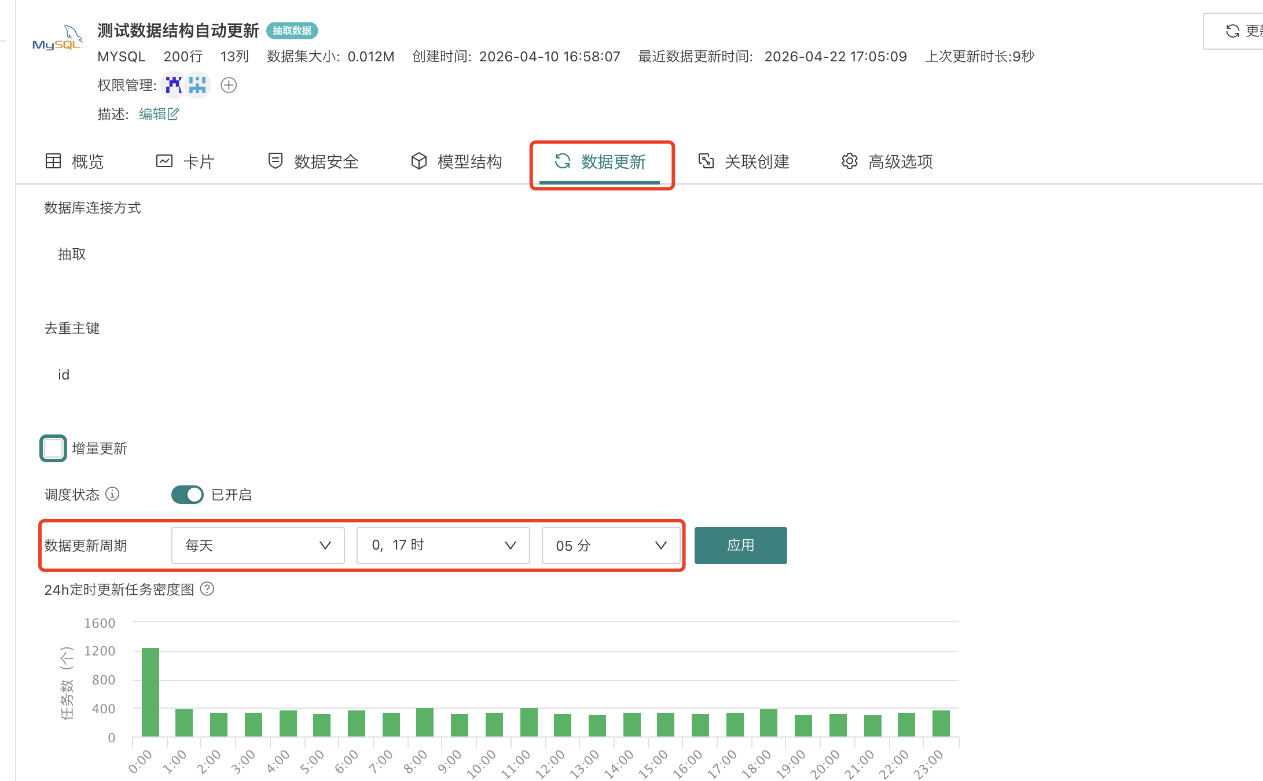The width and height of the screenshot is (1263, 781).
Task: Click the 关联创建 copy icon
Action: tap(706, 161)
